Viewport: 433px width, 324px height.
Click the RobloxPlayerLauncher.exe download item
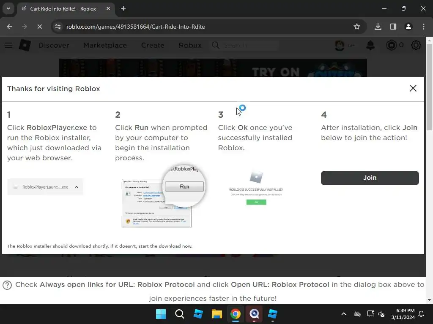pyautogui.click(x=45, y=187)
